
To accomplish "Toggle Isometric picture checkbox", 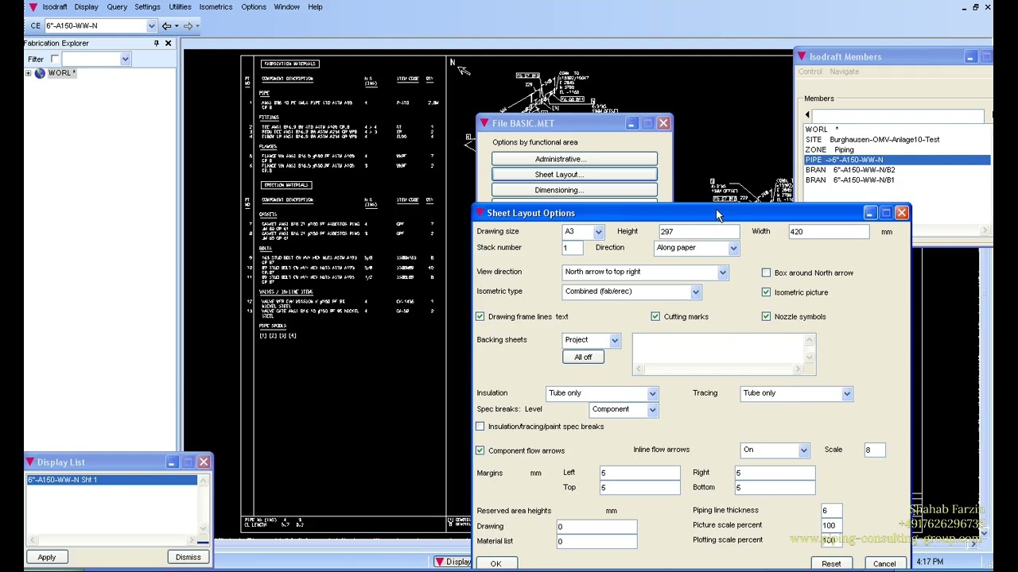I will coord(766,292).
